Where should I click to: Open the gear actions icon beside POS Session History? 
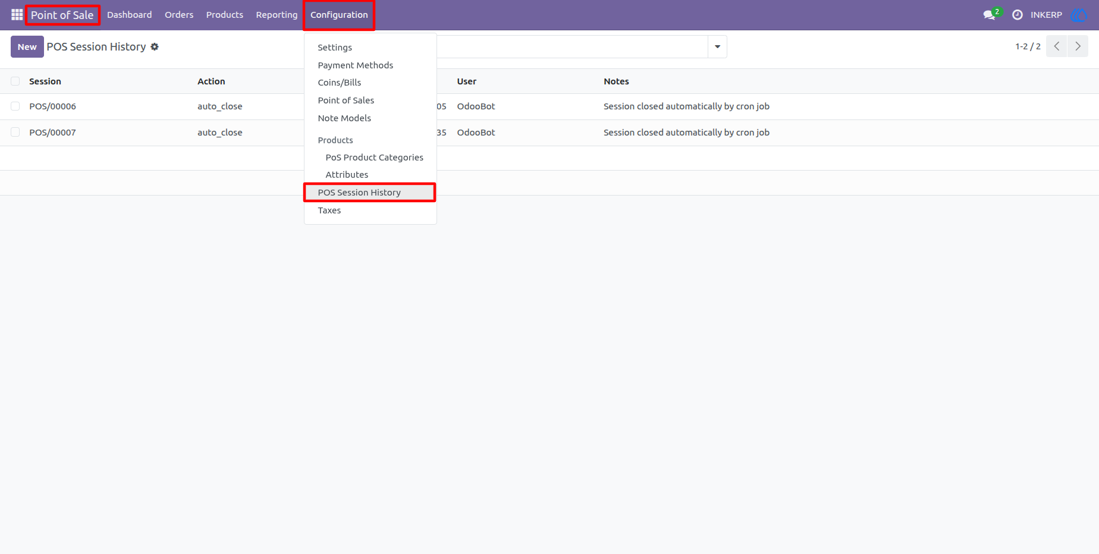[155, 47]
